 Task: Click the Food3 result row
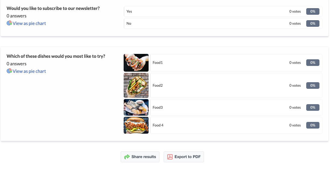pyautogui.click(x=236, y=107)
